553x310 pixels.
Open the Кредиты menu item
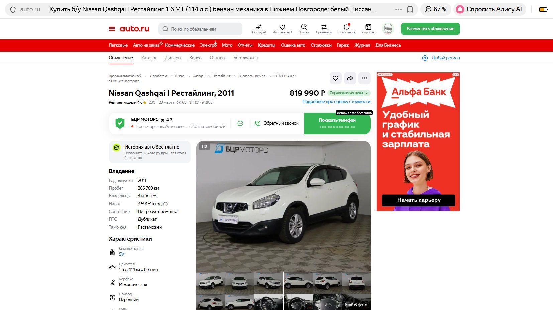tap(266, 45)
